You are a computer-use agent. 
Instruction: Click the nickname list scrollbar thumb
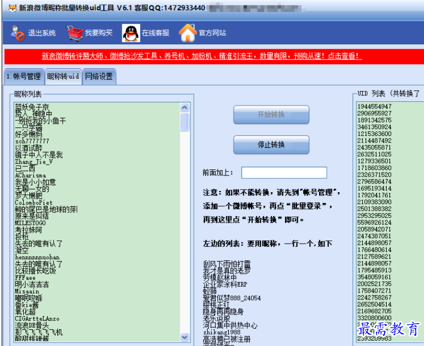tap(184, 122)
